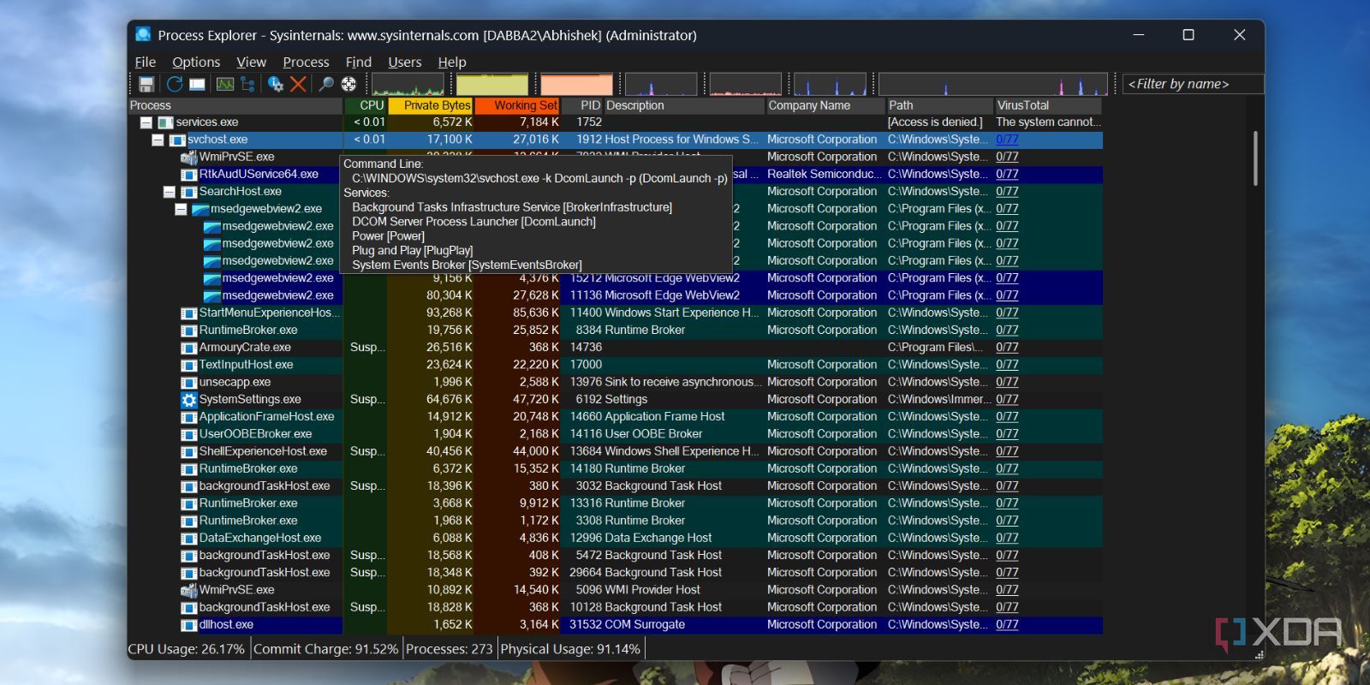The width and height of the screenshot is (1370, 685).
Task: Click the CPU Usage status bar entry
Action: pyautogui.click(x=187, y=649)
